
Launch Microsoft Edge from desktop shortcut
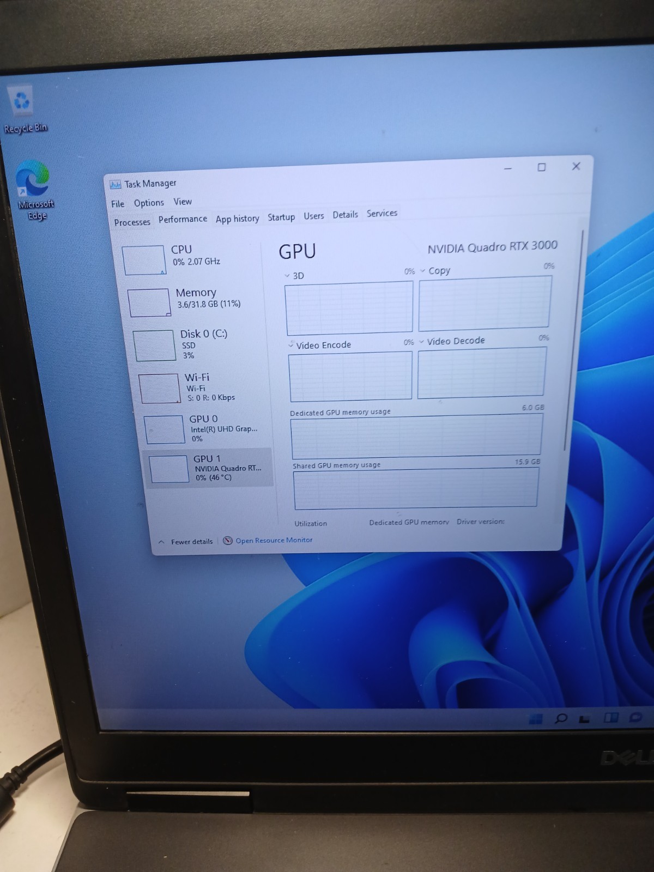[35, 190]
